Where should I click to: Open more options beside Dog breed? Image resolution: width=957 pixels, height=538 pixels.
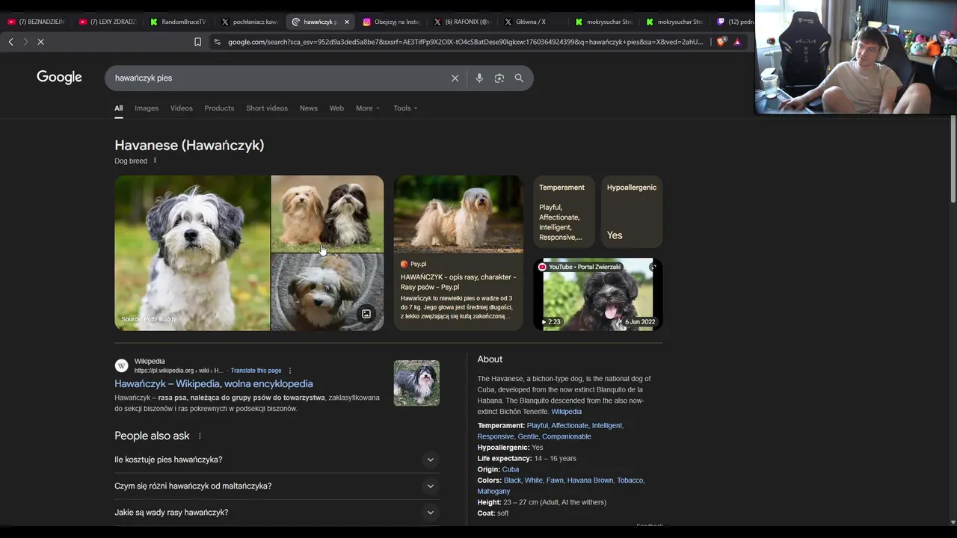(155, 161)
